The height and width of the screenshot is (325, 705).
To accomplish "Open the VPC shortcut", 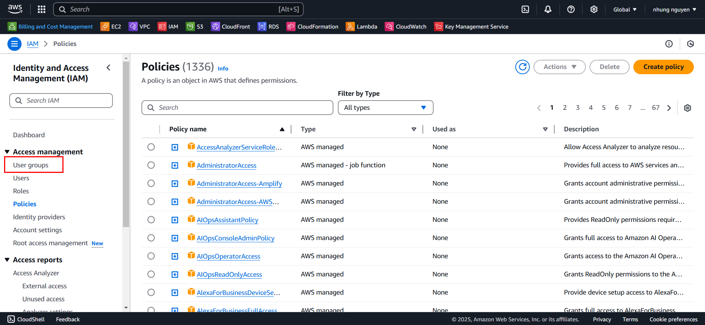I will (140, 27).
